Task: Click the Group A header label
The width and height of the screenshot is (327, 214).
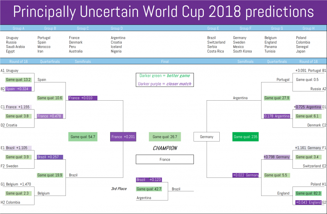Action: 19,28
